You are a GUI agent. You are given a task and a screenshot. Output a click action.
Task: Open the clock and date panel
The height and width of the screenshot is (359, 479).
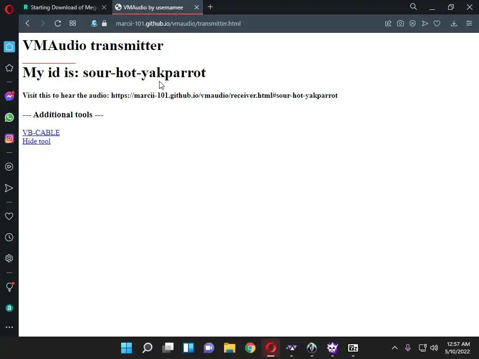click(457, 348)
